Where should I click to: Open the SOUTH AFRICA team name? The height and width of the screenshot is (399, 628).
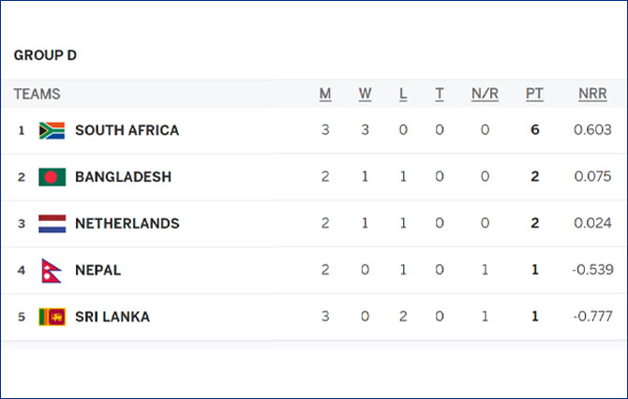(x=127, y=130)
